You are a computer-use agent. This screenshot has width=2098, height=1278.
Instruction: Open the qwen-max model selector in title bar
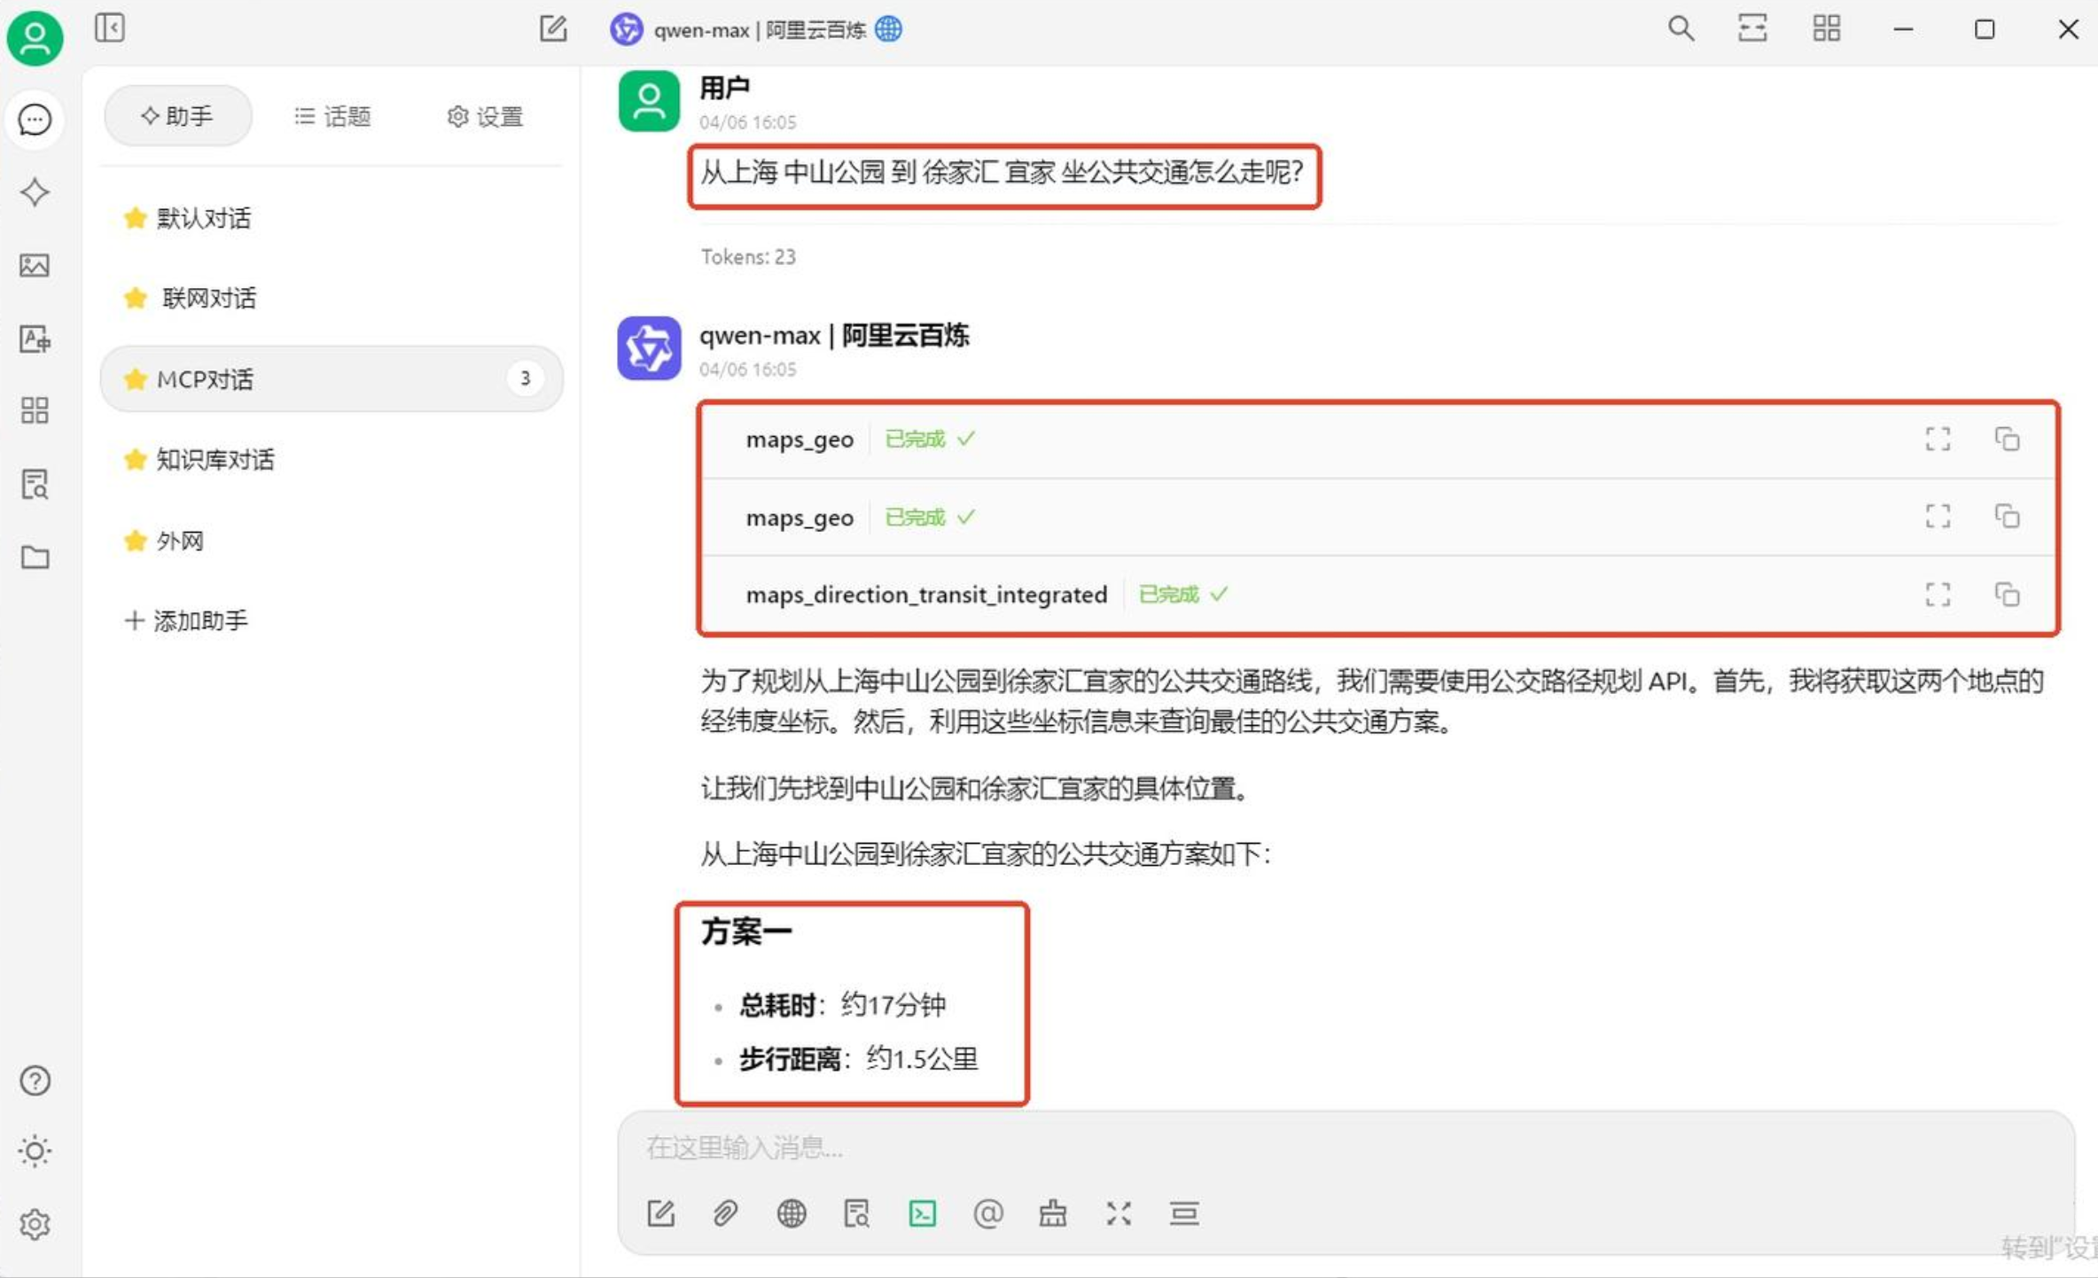pyautogui.click(x=756, y=29)
